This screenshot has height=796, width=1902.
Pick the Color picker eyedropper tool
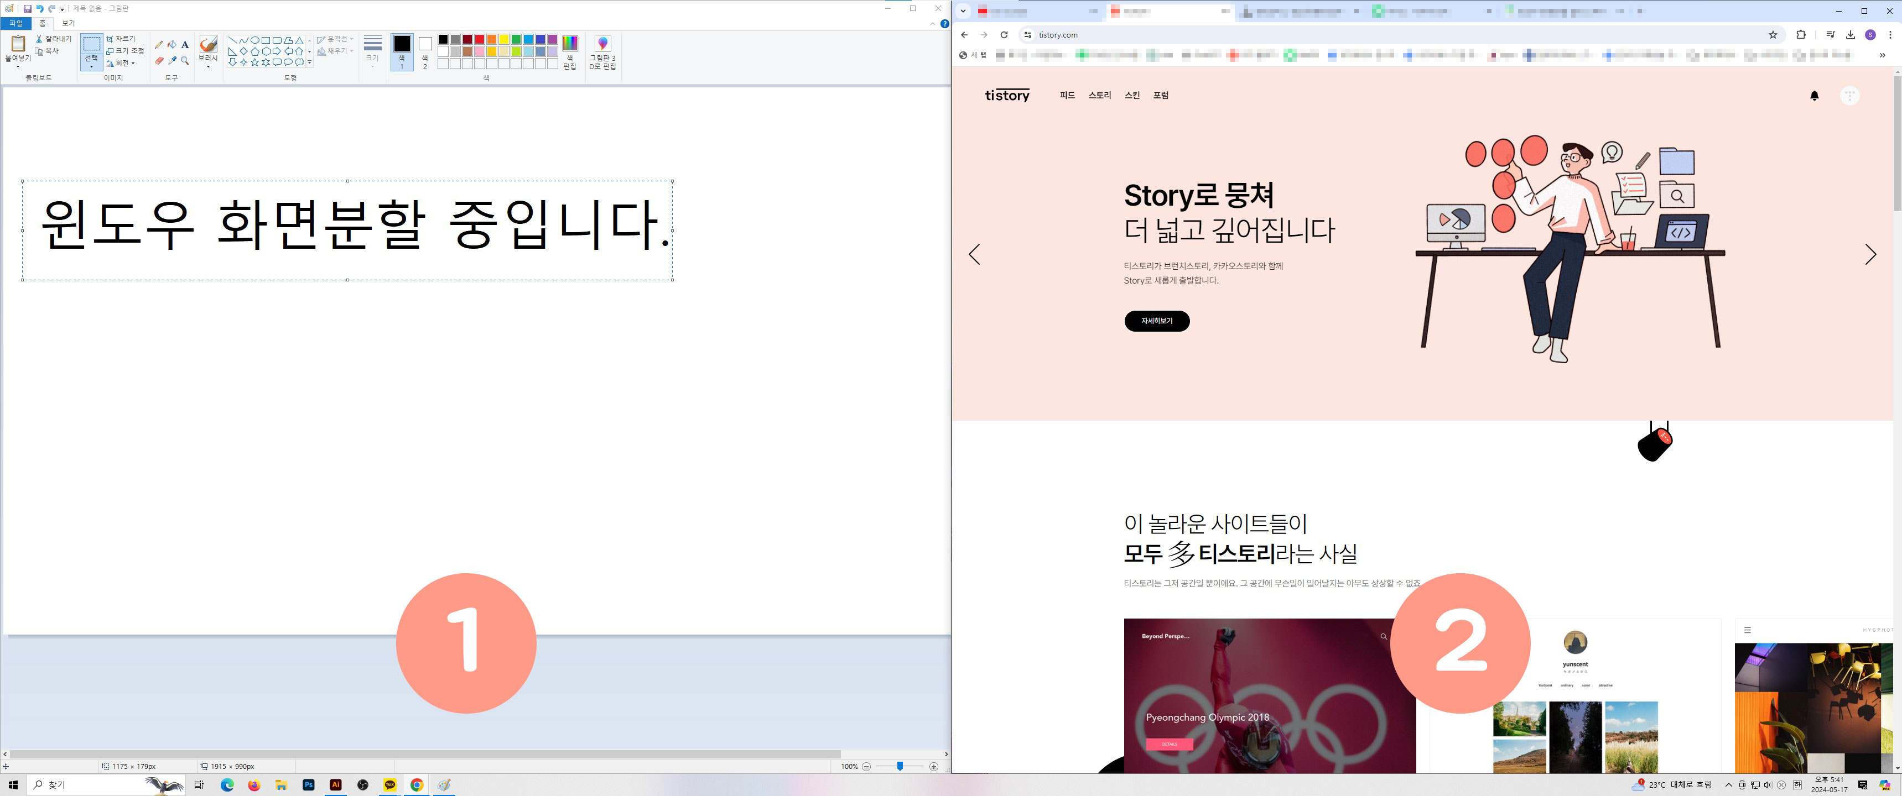click(x=172, y=61)
